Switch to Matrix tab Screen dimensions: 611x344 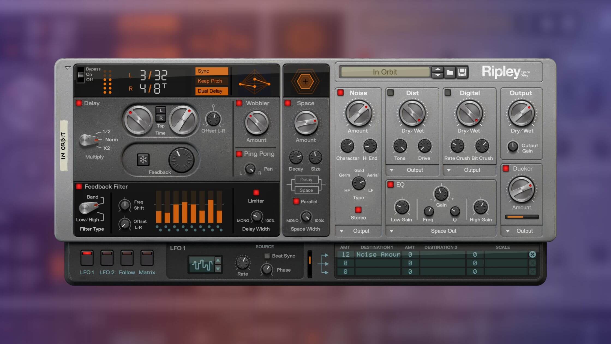click(x=147, y=258)
